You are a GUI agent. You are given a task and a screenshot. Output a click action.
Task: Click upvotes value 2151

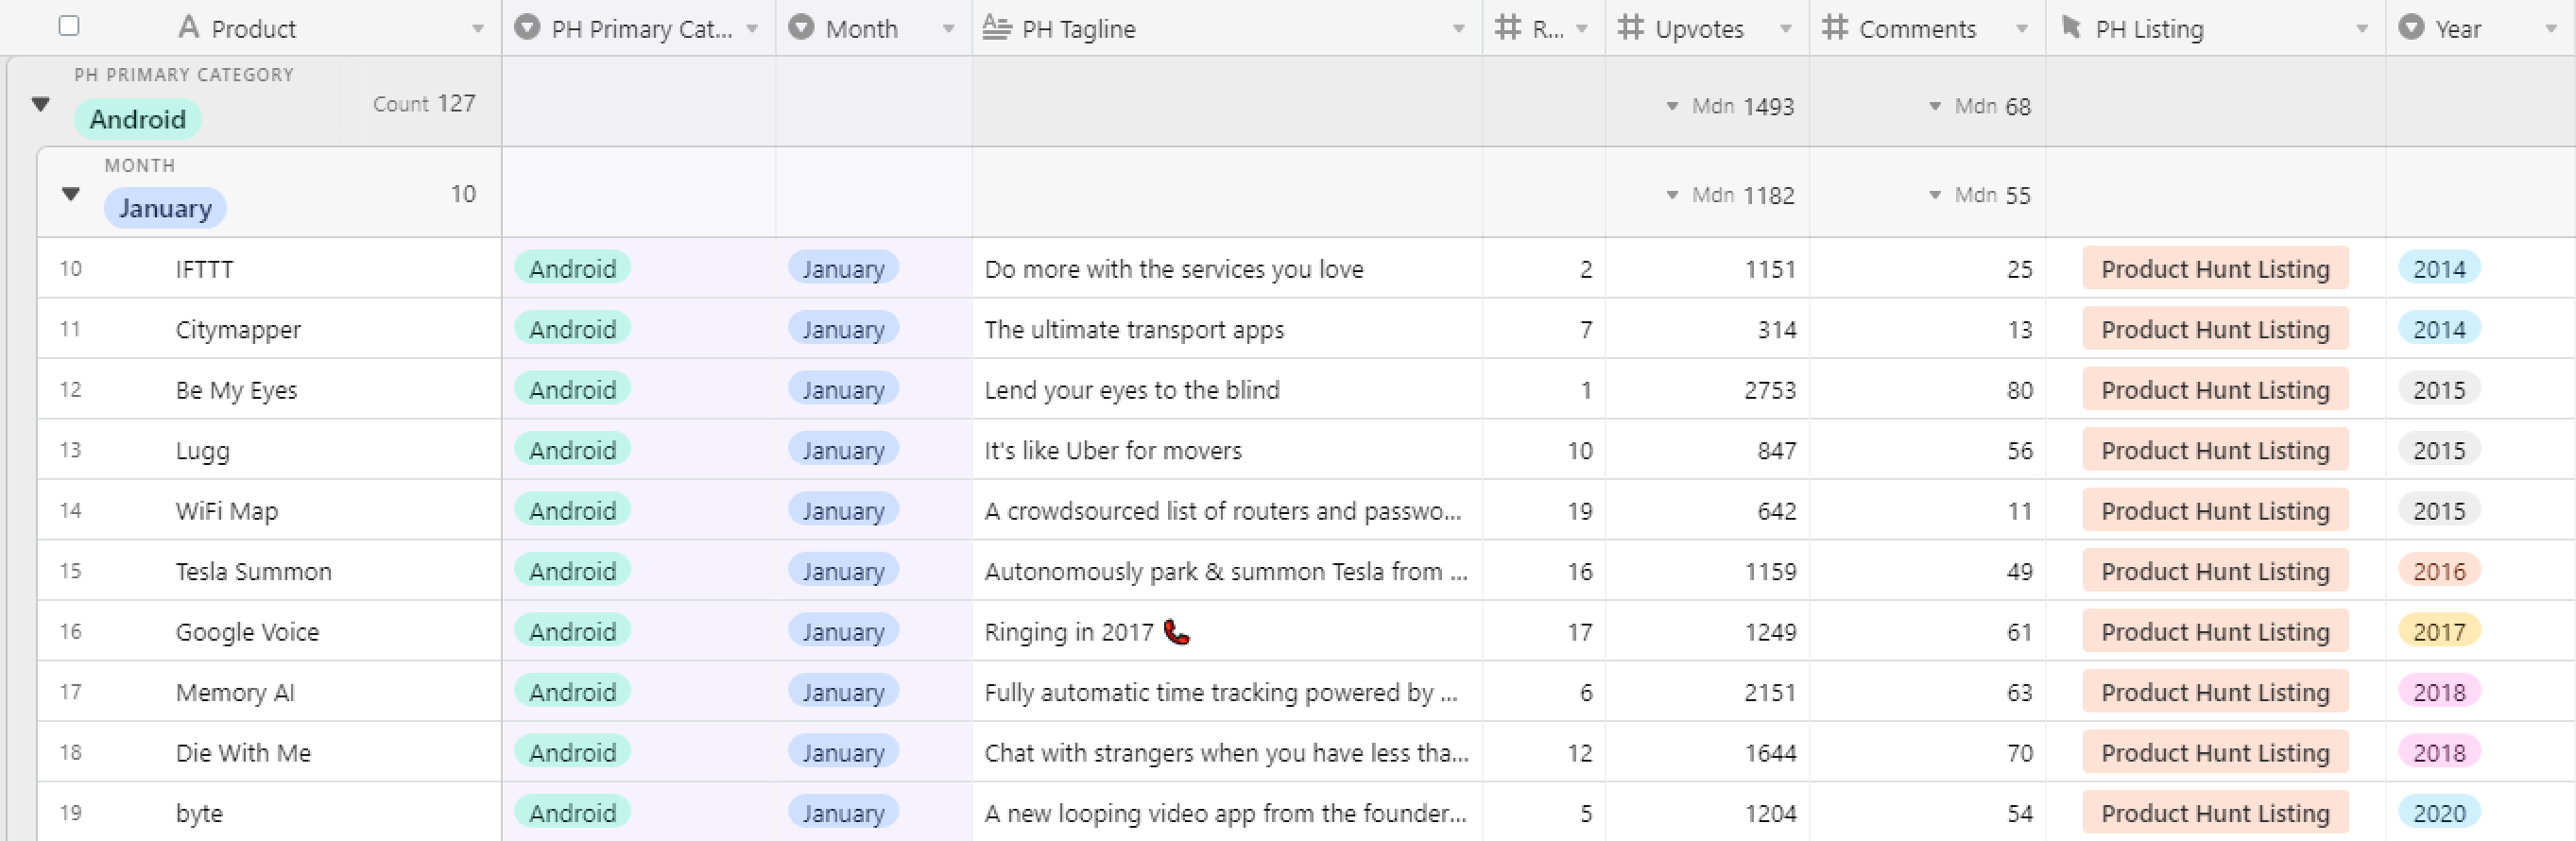pyautogui.click(x=1770, y=692)
